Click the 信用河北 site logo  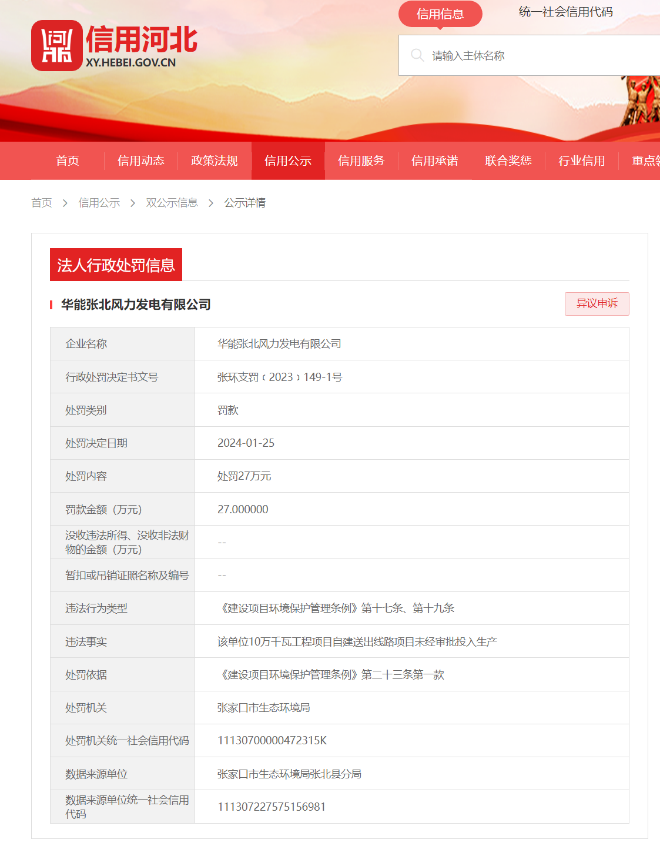pyautogui.click(x=115, y=45)
